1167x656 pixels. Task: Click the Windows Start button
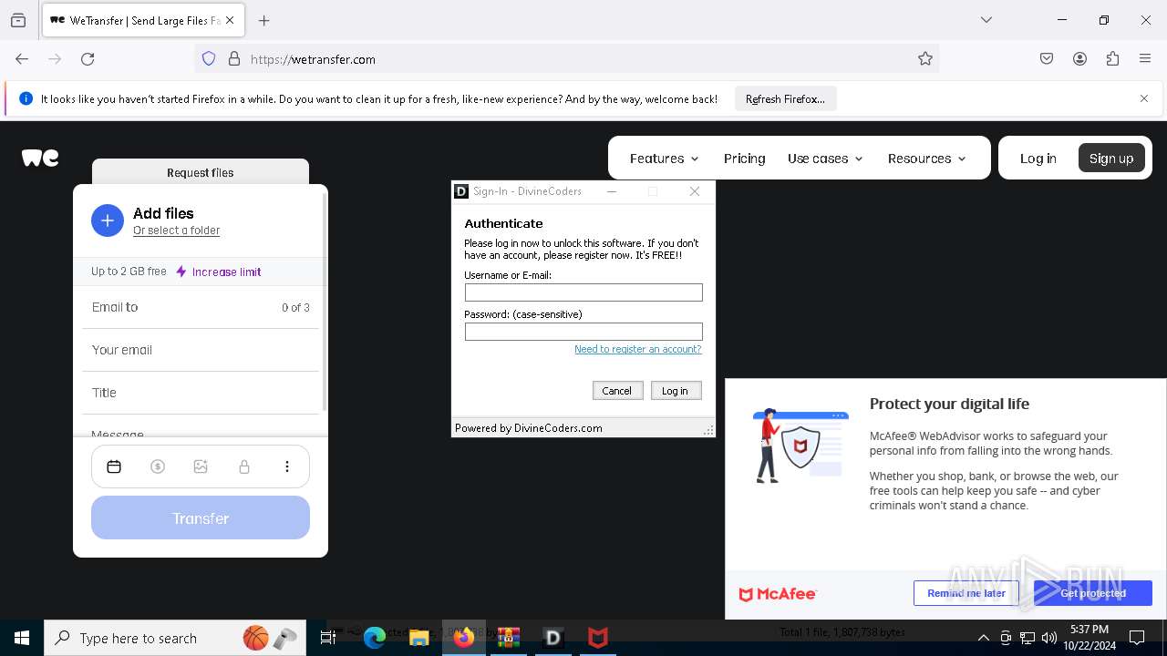(22, 638)
